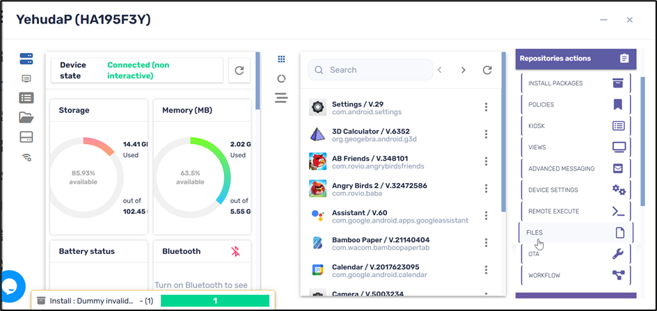Screen dimensions: 657x311
Task: Select the messages sidebar icon
Action: [26, 79]
